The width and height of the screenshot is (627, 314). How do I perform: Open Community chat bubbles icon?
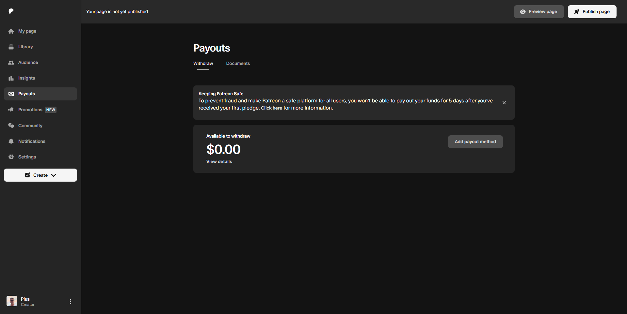point(11,126)
